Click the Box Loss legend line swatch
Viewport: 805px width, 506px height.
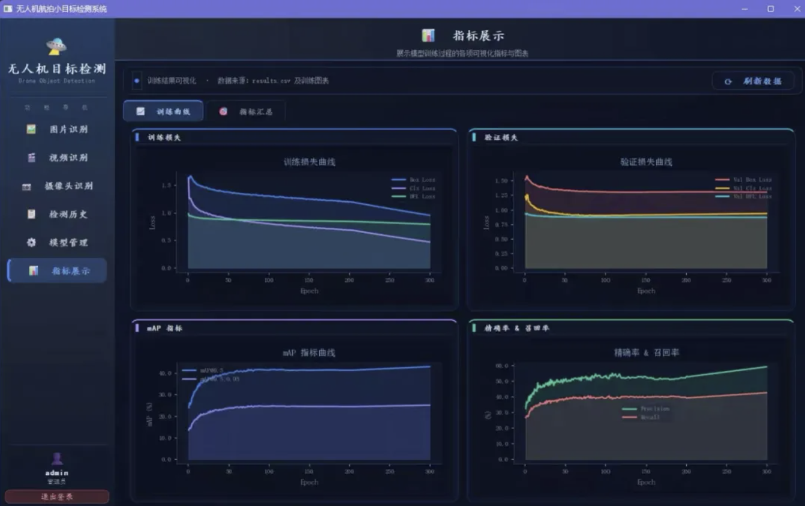click(399, 180)
